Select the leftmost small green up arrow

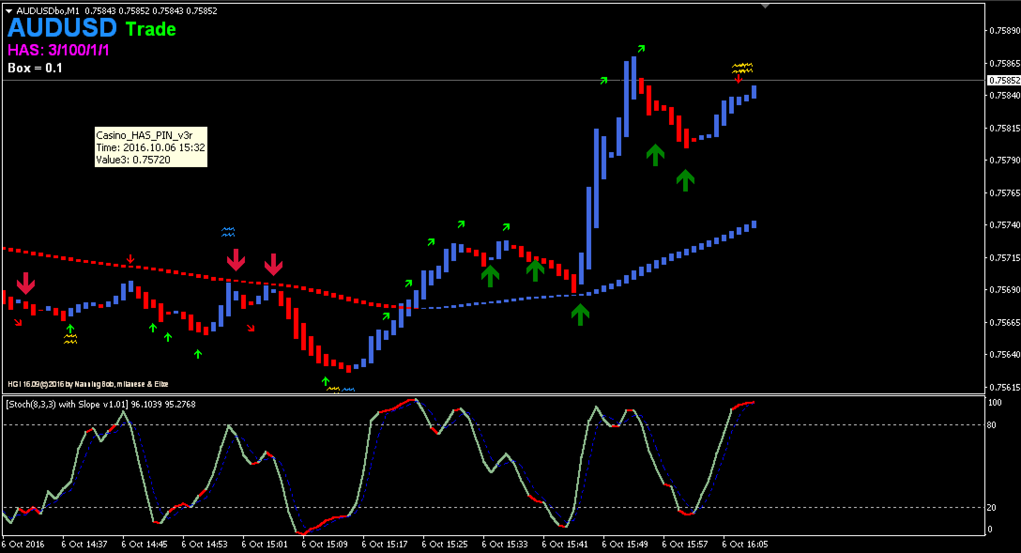70,328
